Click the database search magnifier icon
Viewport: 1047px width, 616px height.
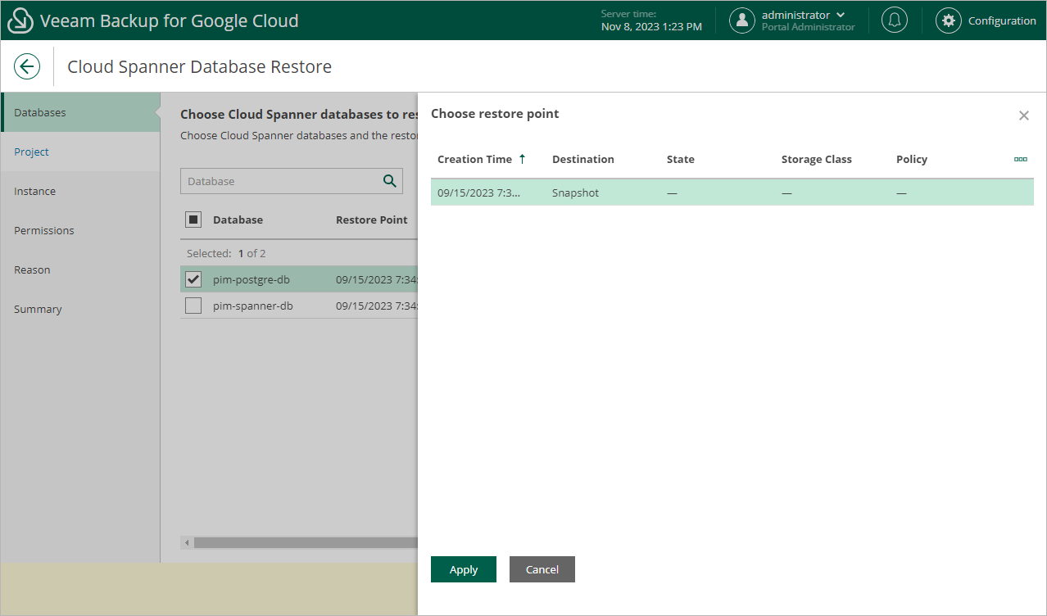(x=390, y=181)
